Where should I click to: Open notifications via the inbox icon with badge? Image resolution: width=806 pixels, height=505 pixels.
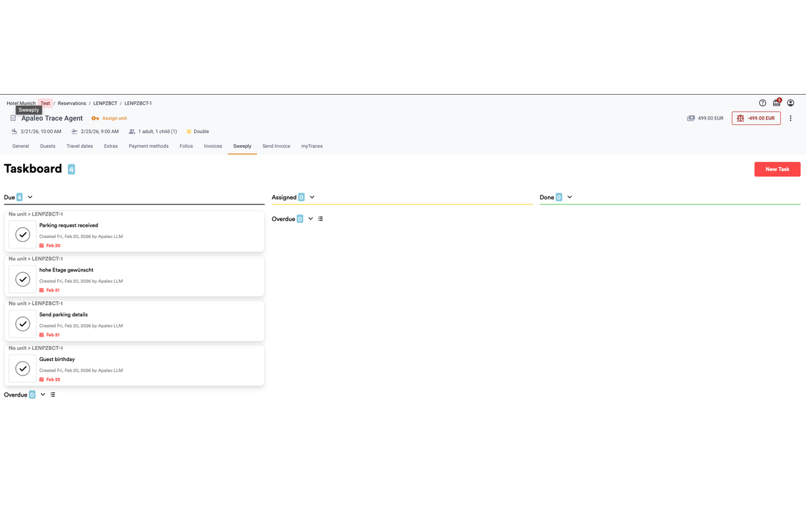[x=776, y=103]
